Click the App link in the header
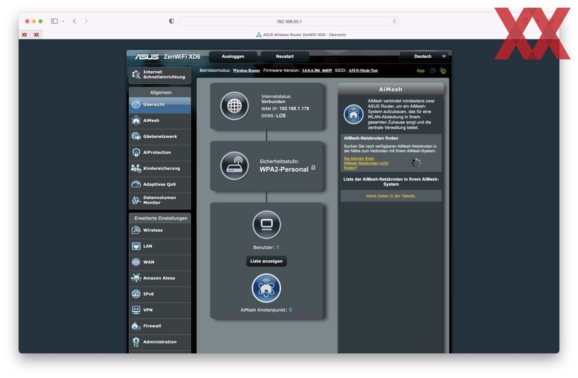 (x=420, y=71)
